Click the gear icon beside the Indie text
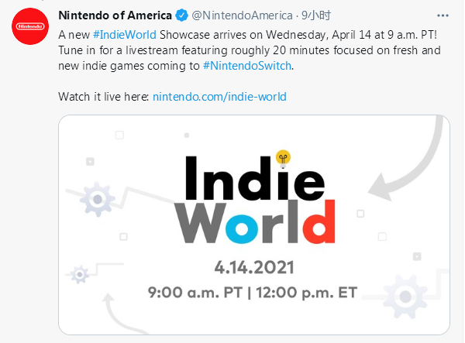Image resolution: width=465 pixels, height=343 pixels. pos(98,199)
